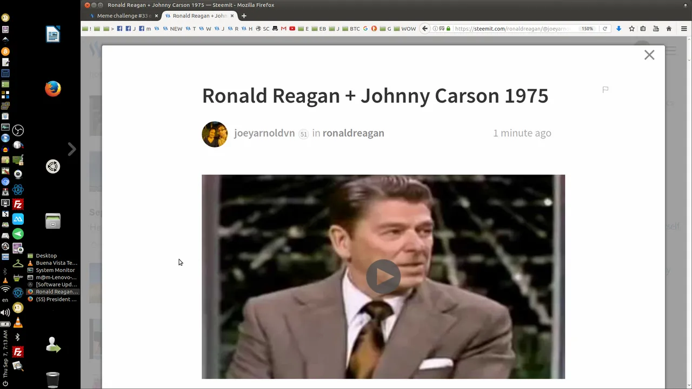Launch the LibreOffice Writer desktop icon
Viewport: 692px width, 389px height.
pyautogui.click(x=53, y=35)
